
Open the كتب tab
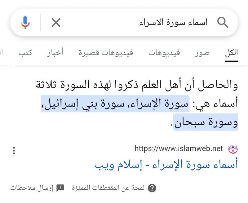pyautogui.click(x=25, y=53)
